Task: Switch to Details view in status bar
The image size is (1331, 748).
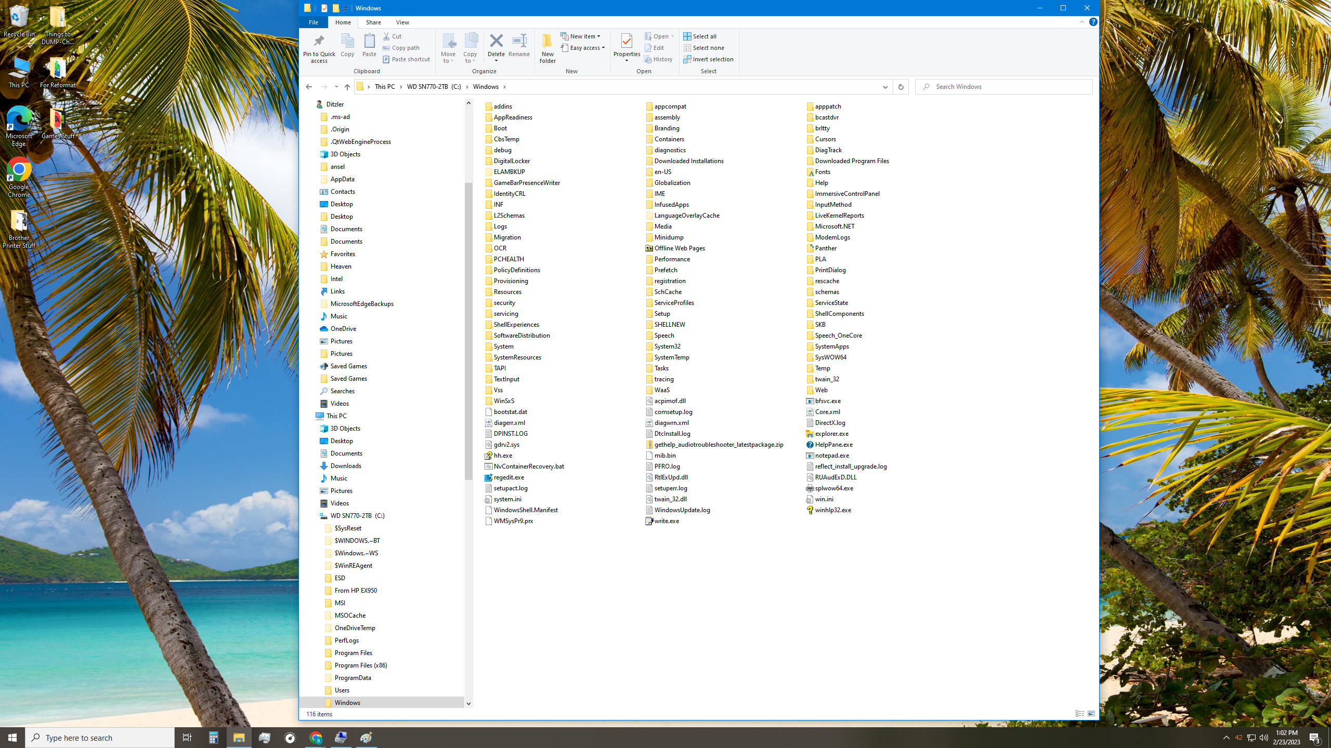Action: [1080, 714]
